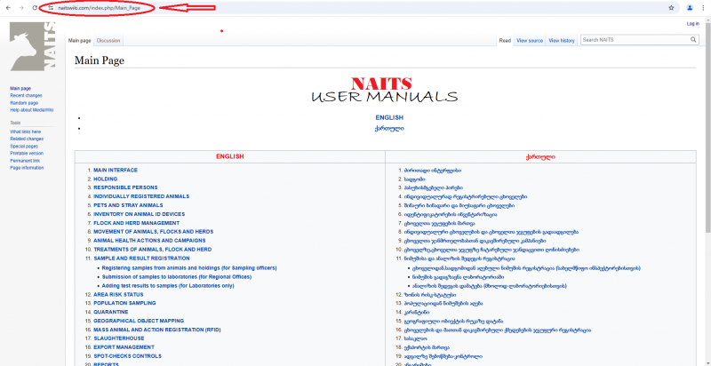Open item 1 in the Georgian column
This screenshot has width=711, height=366.
point(433,171)
